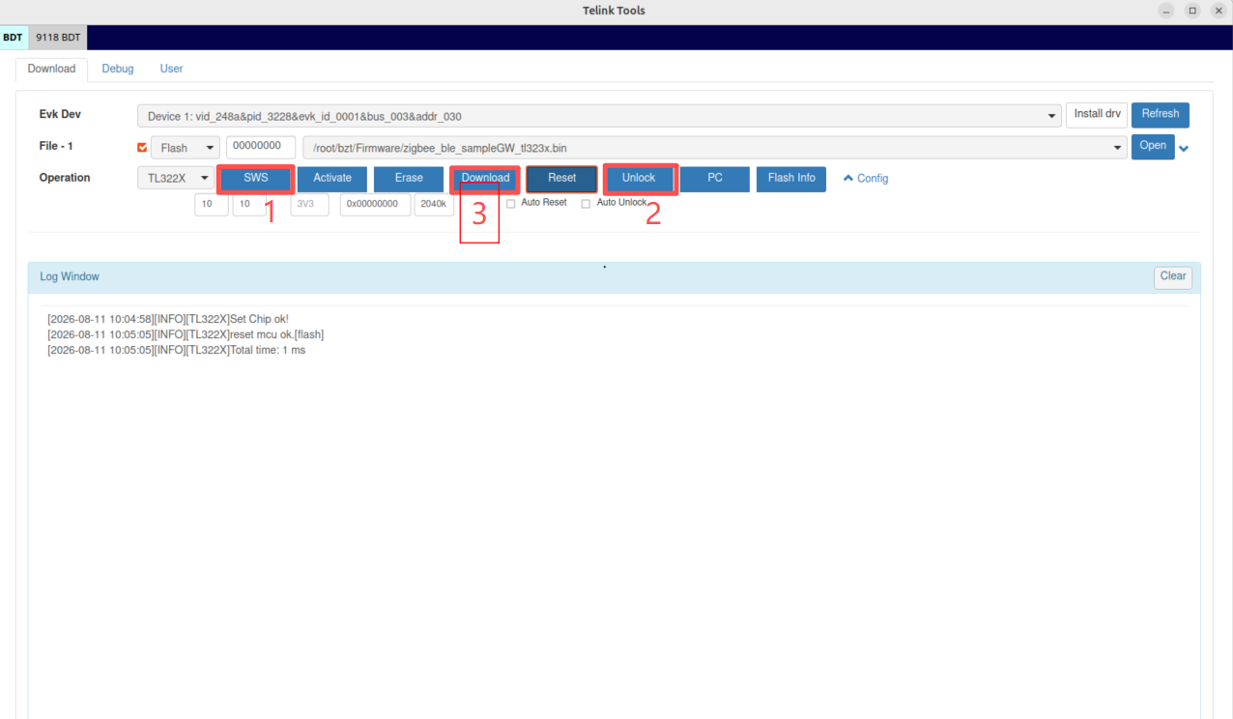
Task: Click the Download operation button
Action: 485,179
